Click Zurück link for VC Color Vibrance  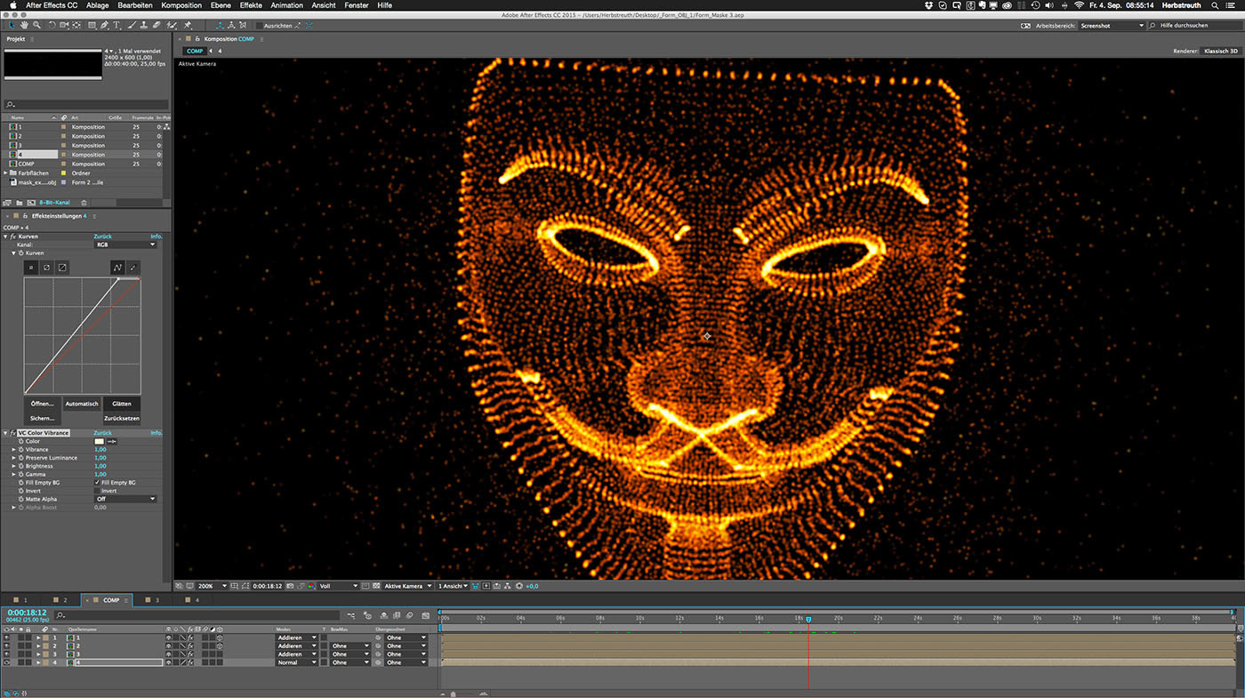[x=102, y=433]
